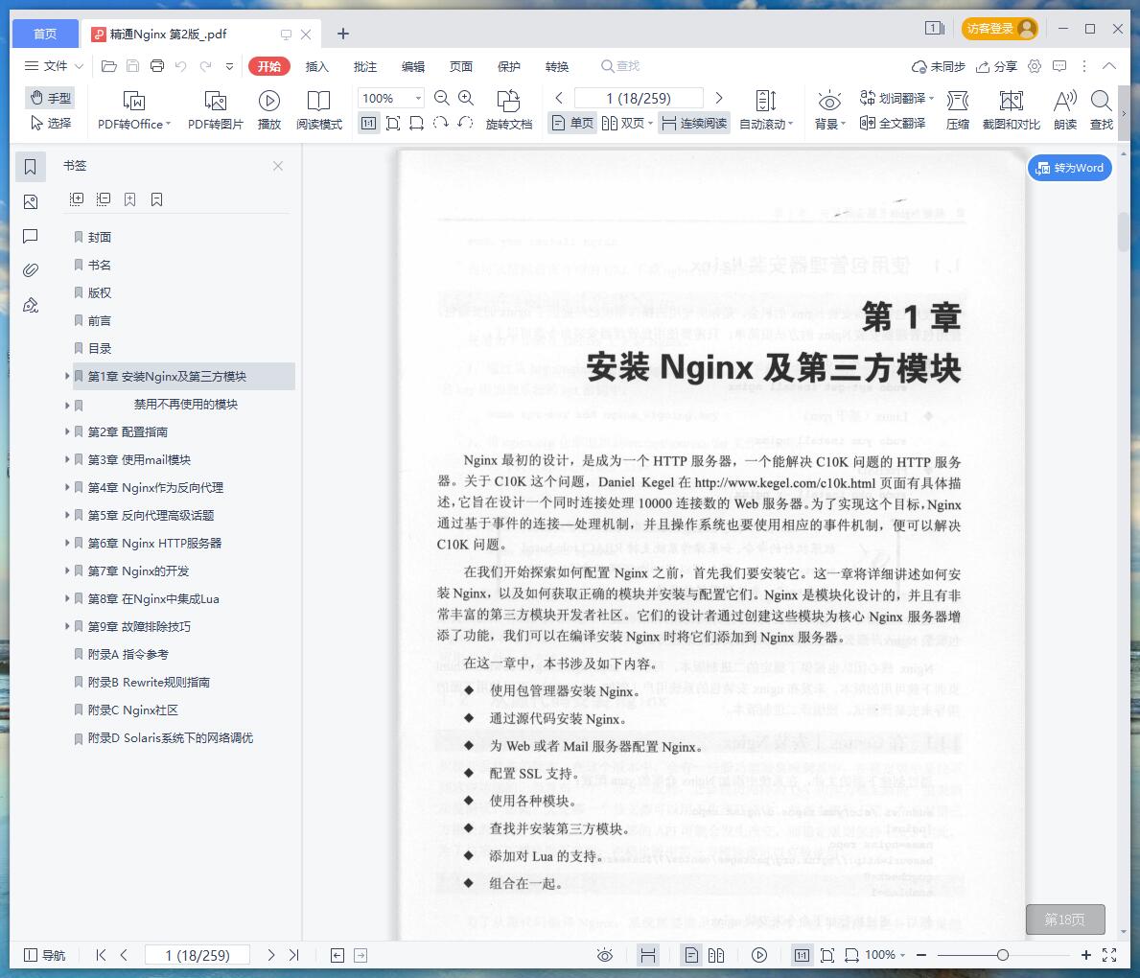The width and height of the screenshot is (1140, 978).
Task: Click fullscreen icon in status bar
Action: coord(1109,955)
